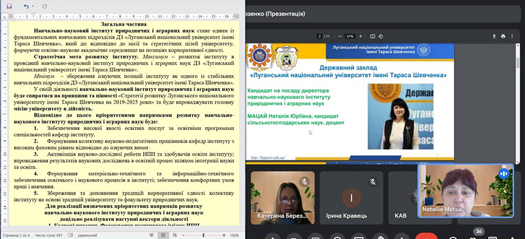Click the PDF page number field
Screen dimensions: 525x239
click(x=319, y=36)
